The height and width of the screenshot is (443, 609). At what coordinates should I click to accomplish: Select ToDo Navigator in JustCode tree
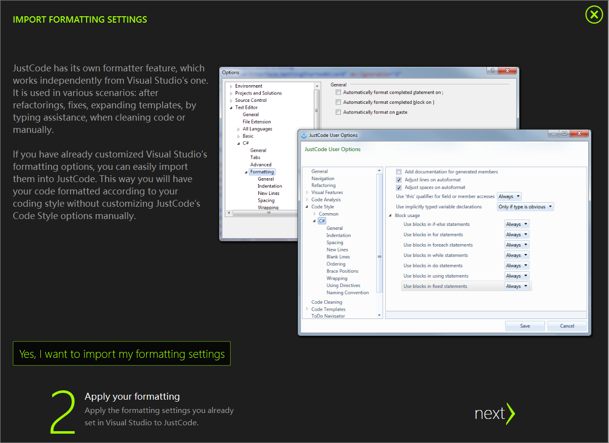pyautogui.click(x=328, y=316)
